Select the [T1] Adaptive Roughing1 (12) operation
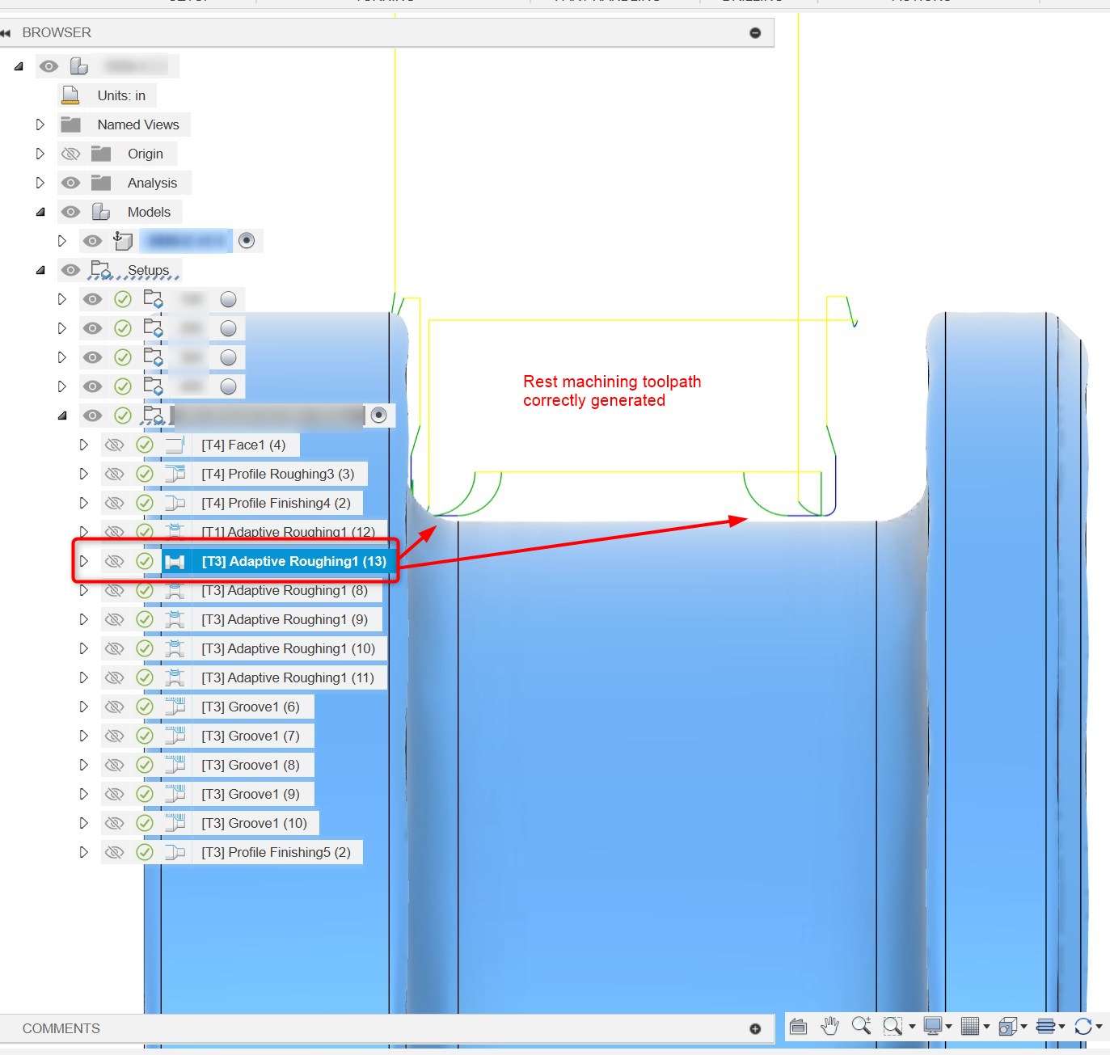Image resolution: width=1110 pixels, height=1055 pixels. point(289,532)
